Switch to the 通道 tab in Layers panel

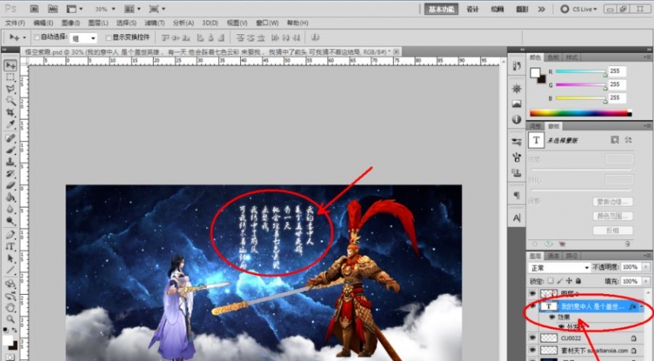pos(553,256)
